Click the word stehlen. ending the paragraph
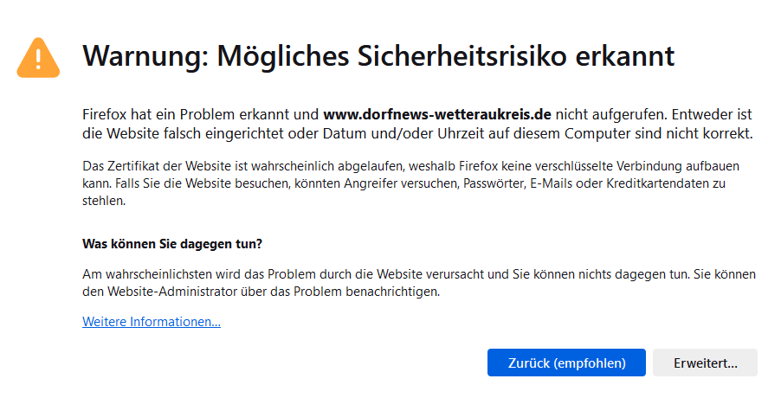The width and height of the screenshot is (781, 398). 104,201
